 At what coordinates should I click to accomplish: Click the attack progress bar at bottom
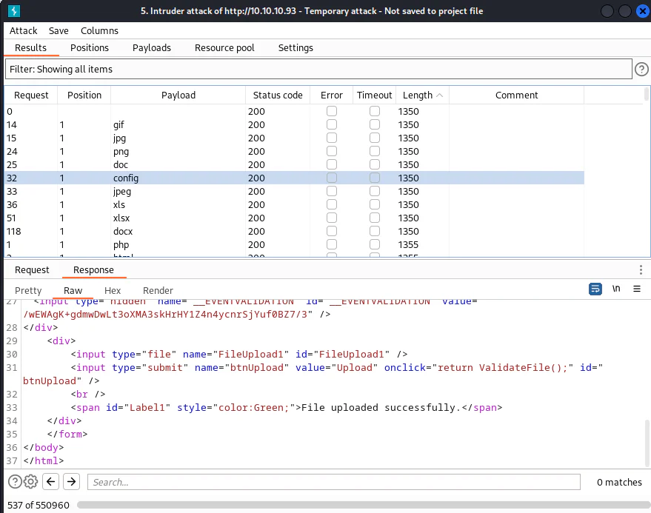[364, 505]
